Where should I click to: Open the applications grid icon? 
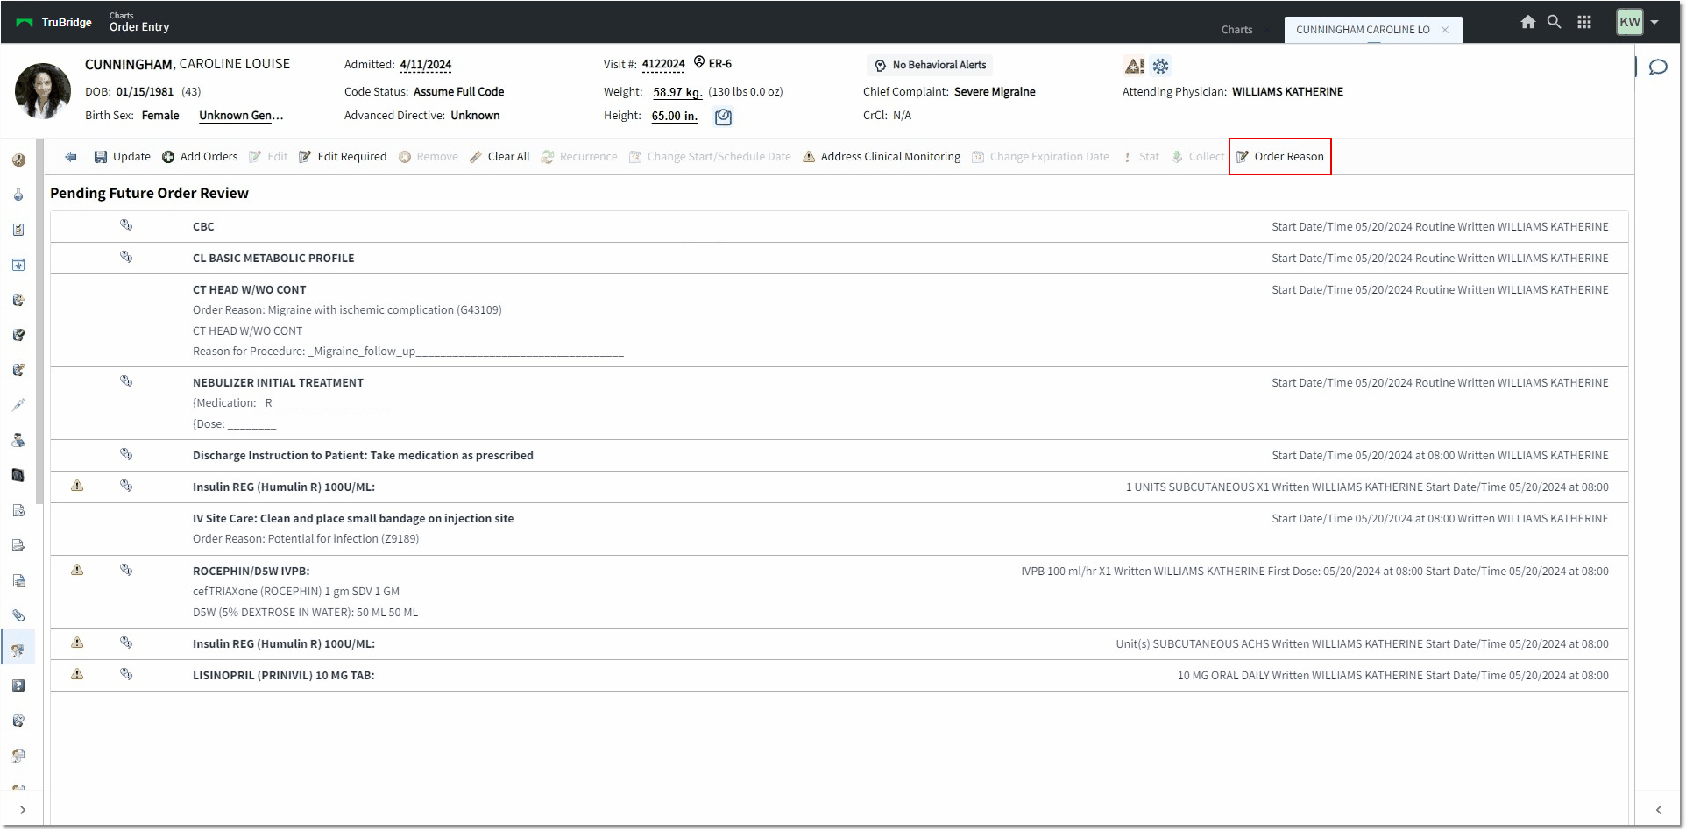pos(1584,22)
